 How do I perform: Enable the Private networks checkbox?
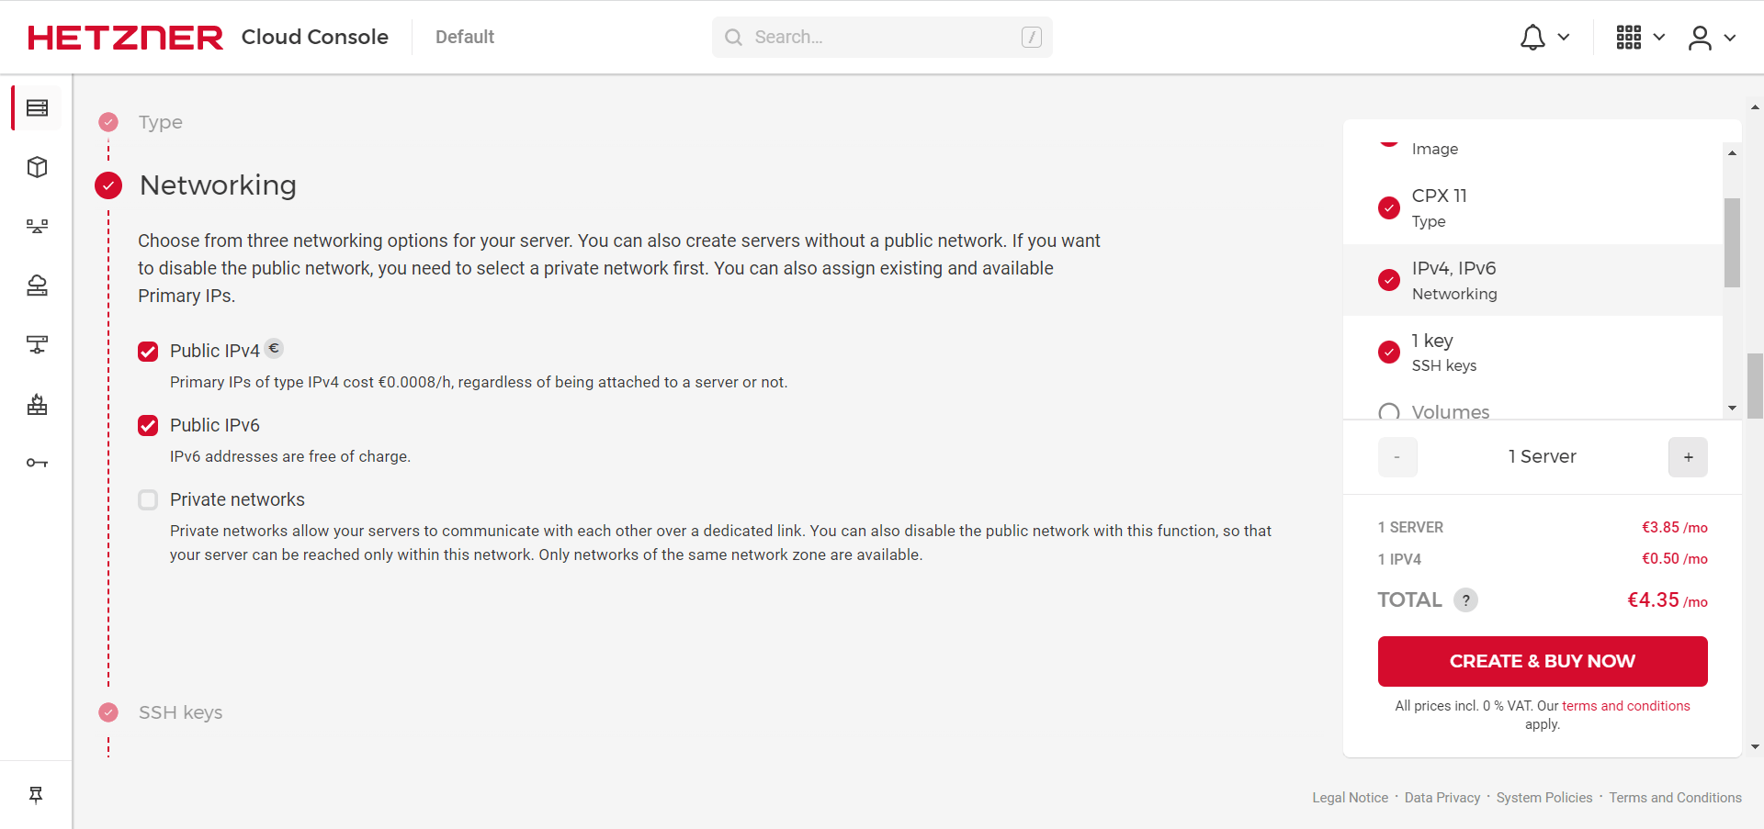(x=148, y=500)
